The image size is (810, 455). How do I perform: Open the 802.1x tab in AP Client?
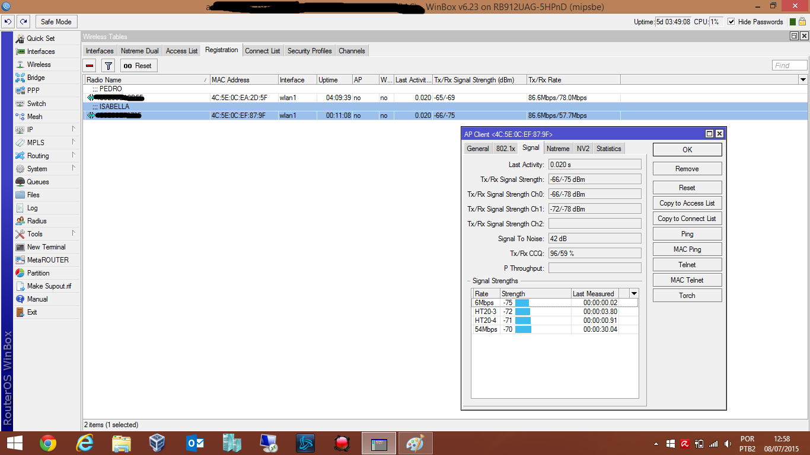point(506,149)
